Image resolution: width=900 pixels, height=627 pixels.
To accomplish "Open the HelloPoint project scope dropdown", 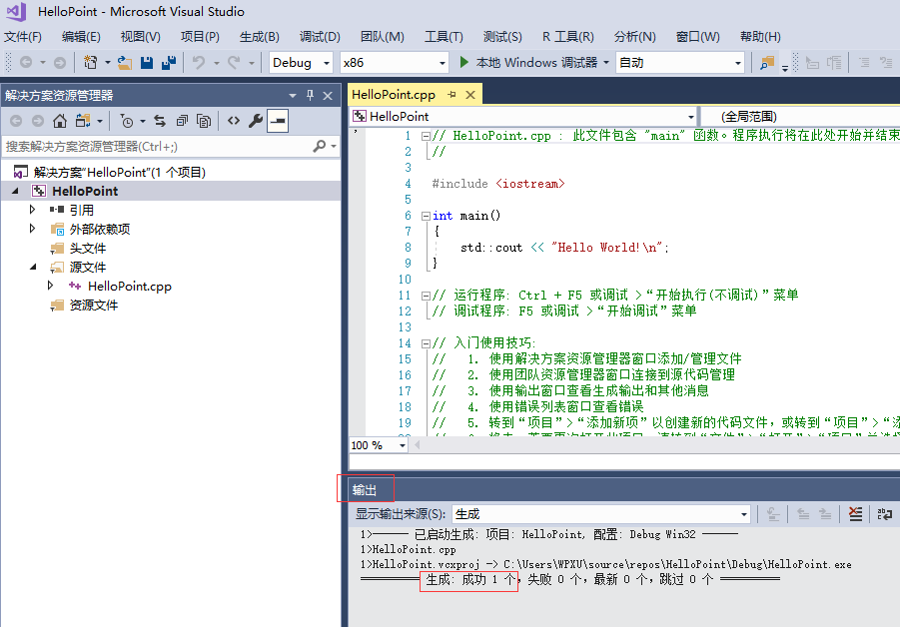I will 523,117.
